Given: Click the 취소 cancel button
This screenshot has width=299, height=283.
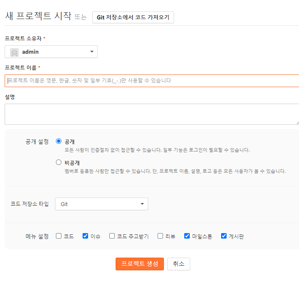Looking at the screenshot, I should click(x=179, y=264).
